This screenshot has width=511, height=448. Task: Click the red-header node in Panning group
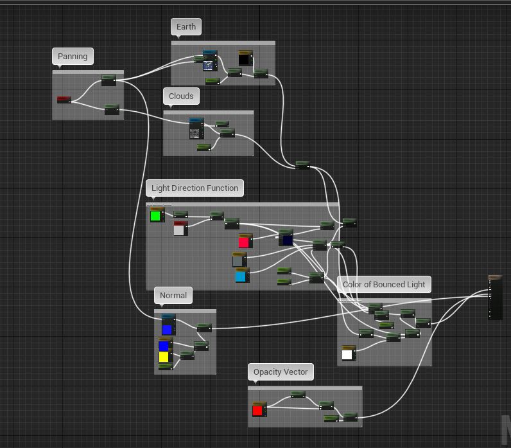click(64, 100)
